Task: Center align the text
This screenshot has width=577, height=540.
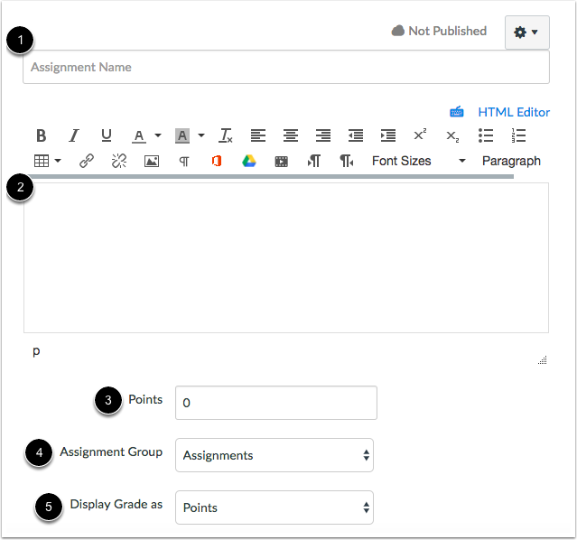Action: [x=291, y=135]
